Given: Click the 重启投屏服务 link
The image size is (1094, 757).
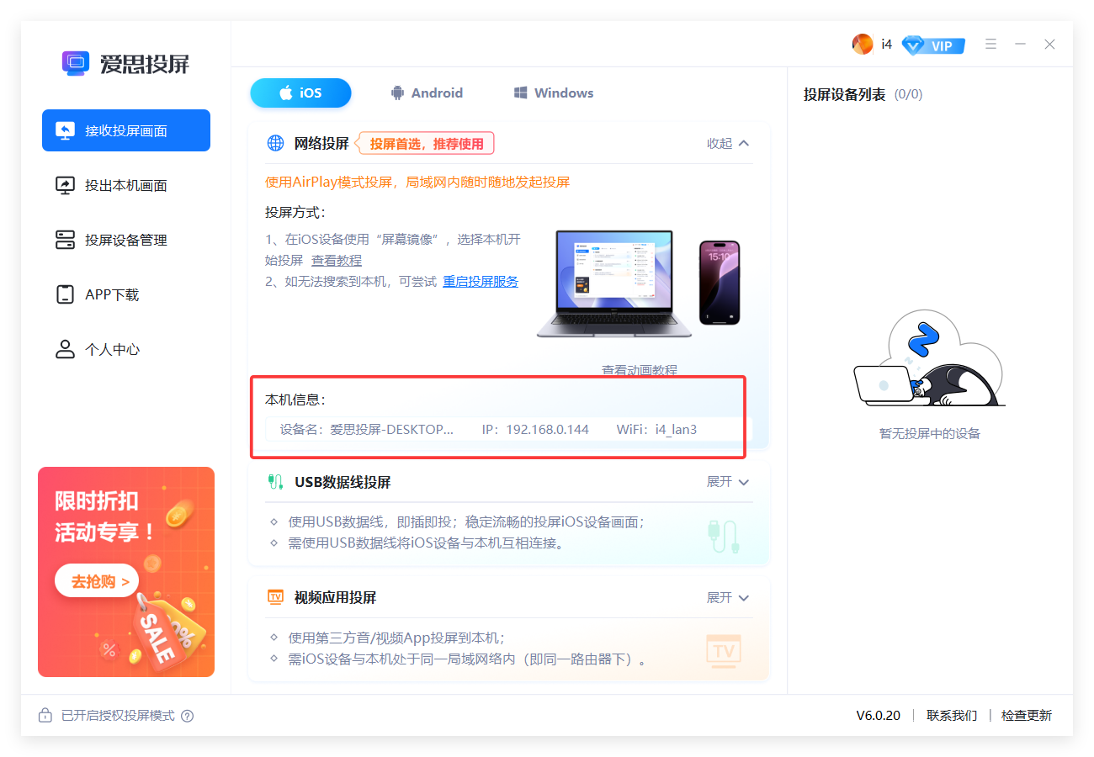Looking at the screenshot, I should (x=480, y=281).
